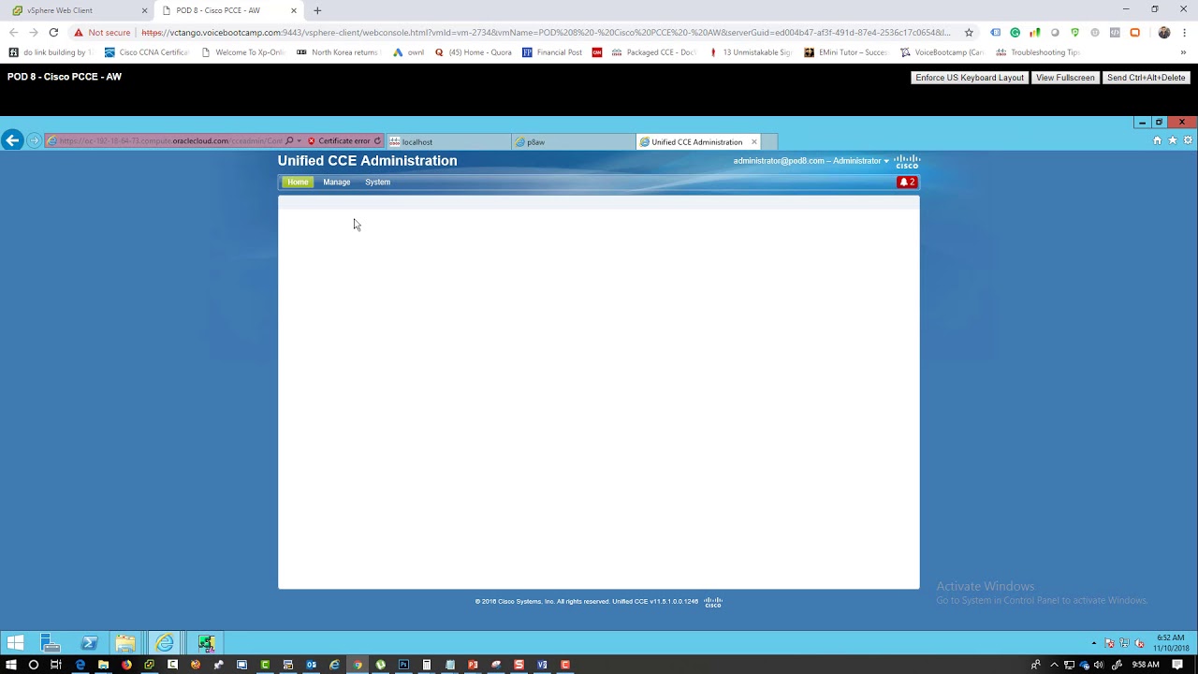The image size is (1198, 674).
Task: Open the Troubleshooting Tips bookmark
Action: coord(1038,52)
